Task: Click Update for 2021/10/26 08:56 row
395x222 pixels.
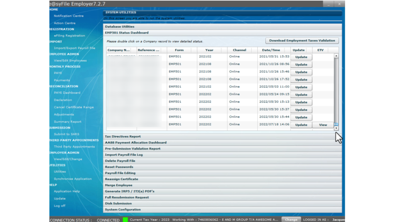Action: click(301, 64)
